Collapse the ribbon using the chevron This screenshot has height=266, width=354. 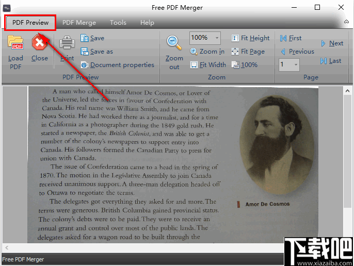[x=346, y=22]
